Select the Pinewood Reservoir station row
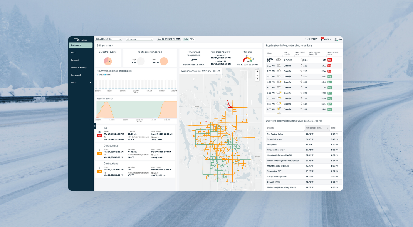Viewport: 413px width, 227px height. coord(304,150)
